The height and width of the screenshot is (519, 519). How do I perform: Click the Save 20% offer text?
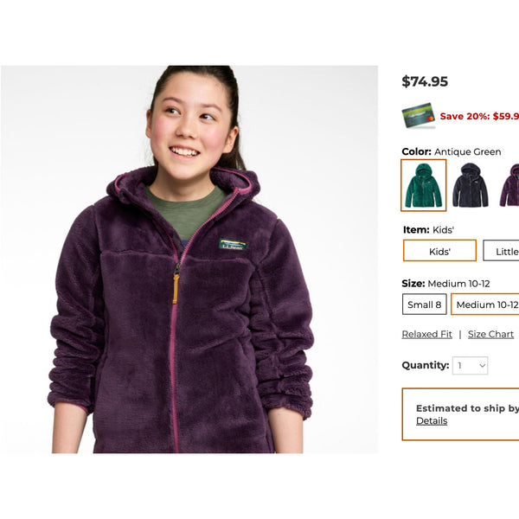tap(479, 116)
